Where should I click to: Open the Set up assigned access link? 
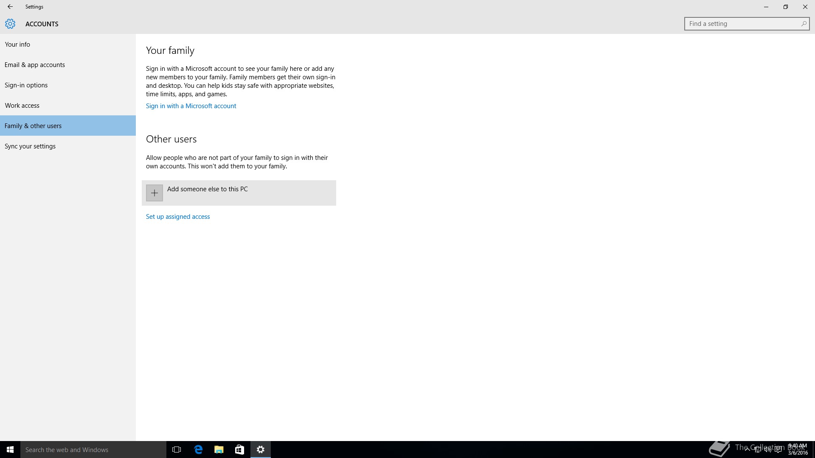178,217
